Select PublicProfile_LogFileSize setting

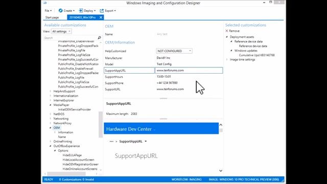(x=74, y=82)
